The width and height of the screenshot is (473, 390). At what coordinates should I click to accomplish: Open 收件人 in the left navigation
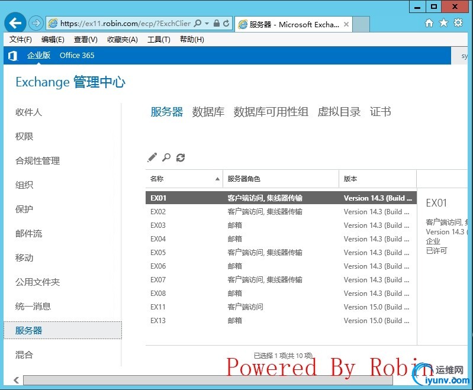tap(28, 112)
